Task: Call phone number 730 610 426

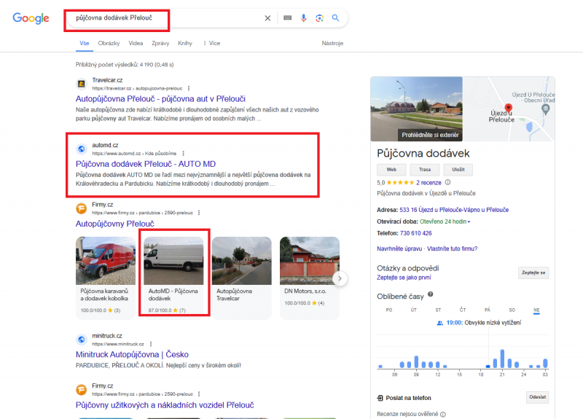Action: coord(415,233)
